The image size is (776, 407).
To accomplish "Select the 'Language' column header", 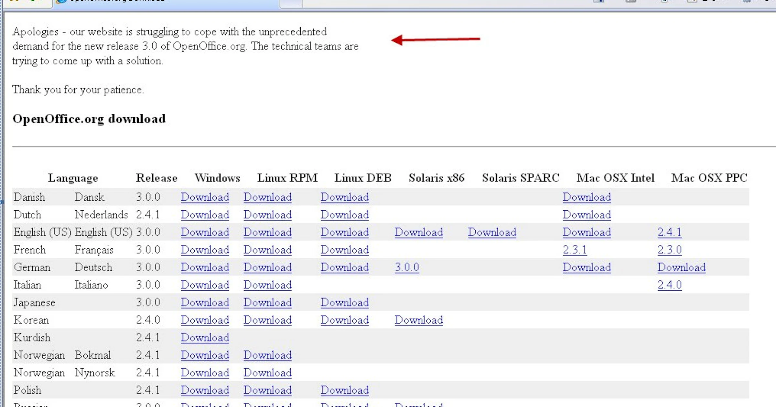I will pyautogui.click(x=73, y=178).
